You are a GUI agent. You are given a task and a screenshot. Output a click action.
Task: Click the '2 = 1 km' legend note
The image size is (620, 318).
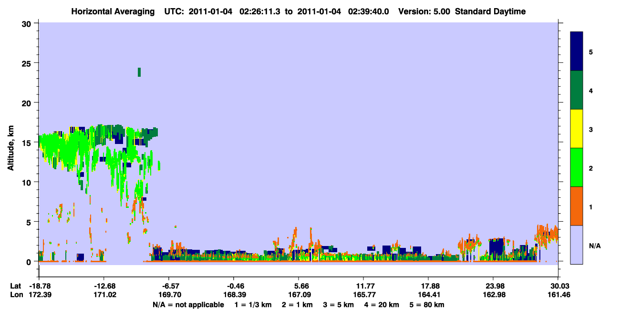pos(298,305)
